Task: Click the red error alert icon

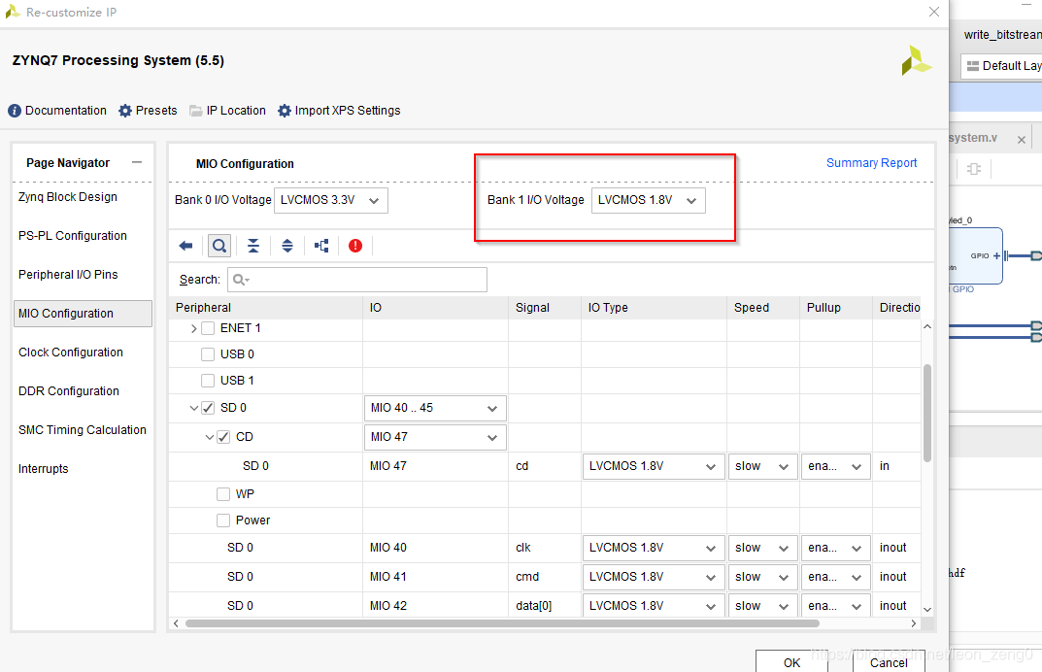Action: point(355,246)
